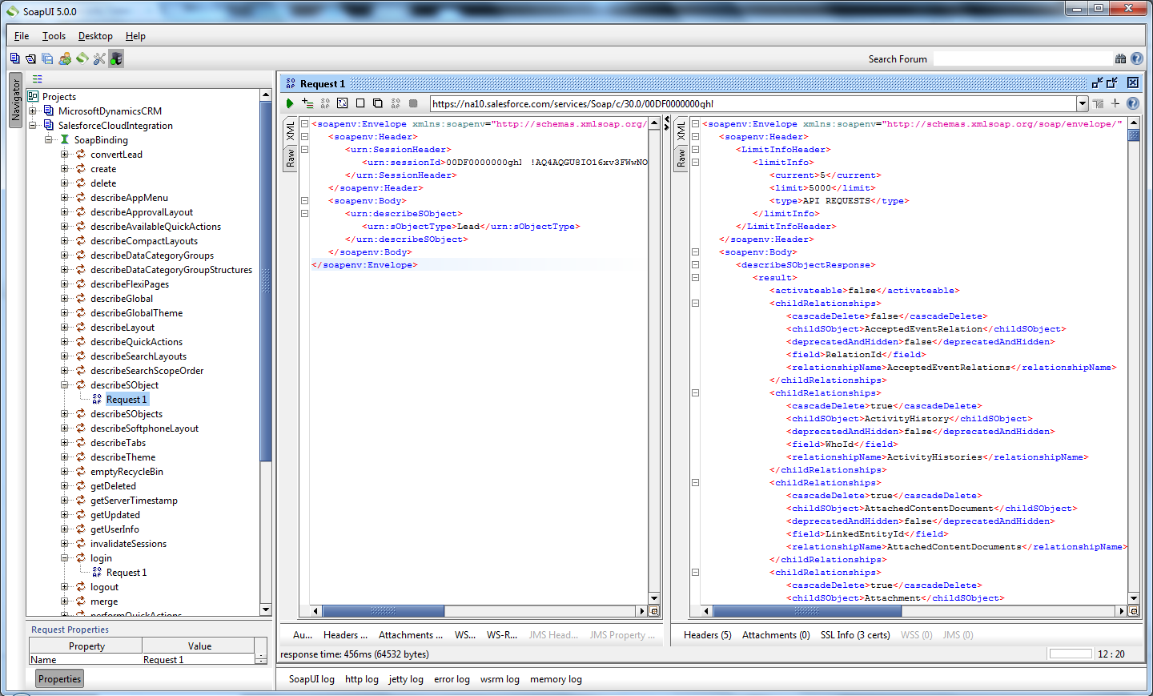This screenshot has height=696, width=1153.
Task: Click the binoculars search forum icon
Action: 1120,58
